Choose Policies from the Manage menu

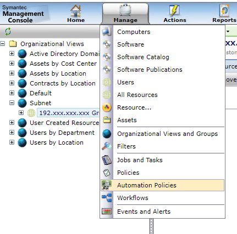point(128,173)
